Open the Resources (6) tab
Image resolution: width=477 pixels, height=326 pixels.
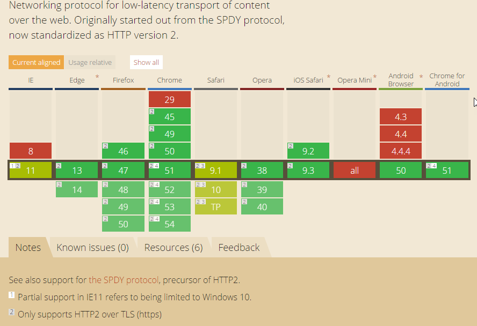pos(174,247)
